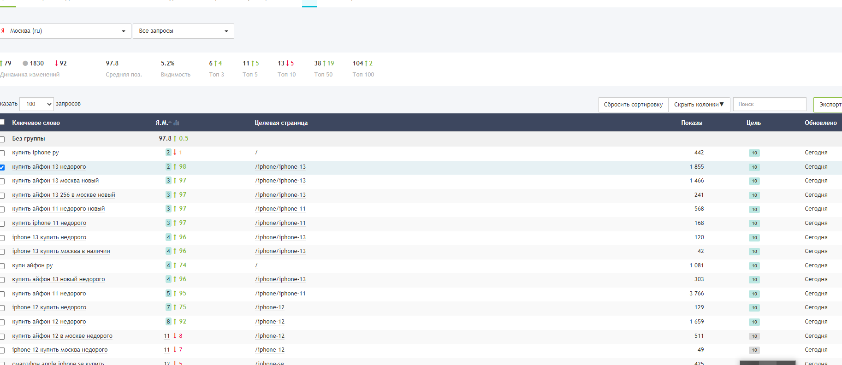The height and width of the screenshot is (365, 842).
Task: Click the goal badge '10' for 'купить iphone ру'
Action: [x=754, y=153]
